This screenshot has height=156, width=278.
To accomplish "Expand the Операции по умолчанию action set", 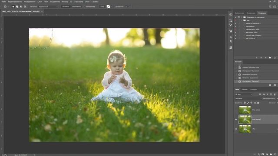I will pyautogui.click(x=242, y=17).
